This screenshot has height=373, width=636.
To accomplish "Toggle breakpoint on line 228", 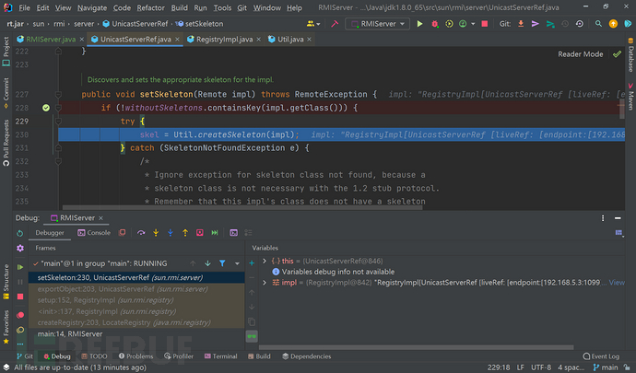I will click(x=46, y=108).
